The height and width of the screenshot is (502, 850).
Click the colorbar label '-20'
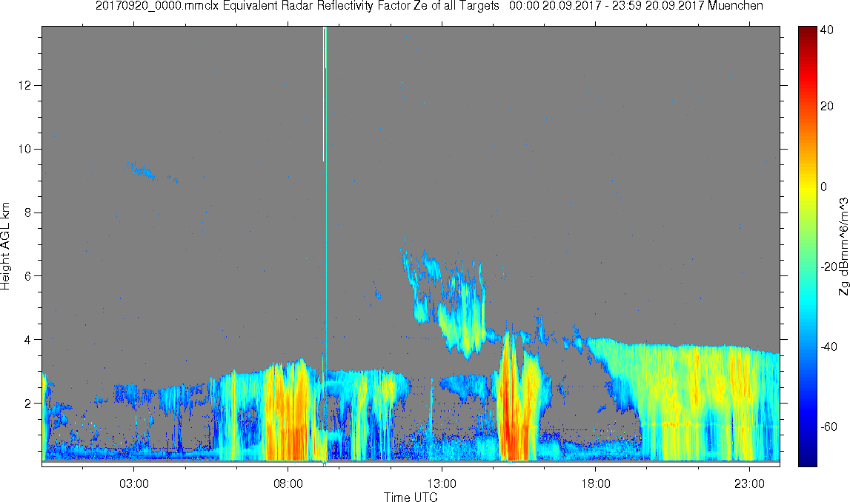827,267
